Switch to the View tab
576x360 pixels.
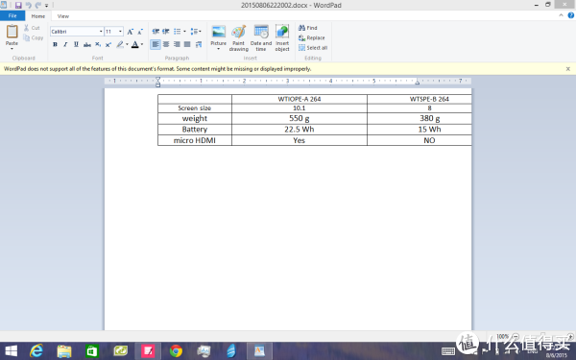click(62, 16)
